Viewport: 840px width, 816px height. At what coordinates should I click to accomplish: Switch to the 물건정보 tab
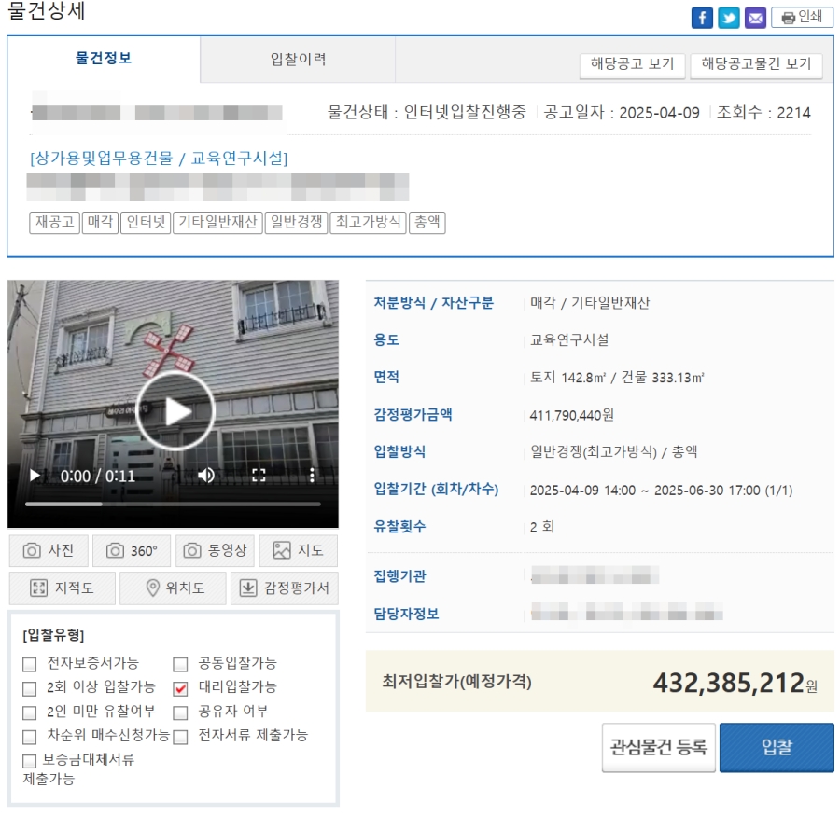(104, 59)
